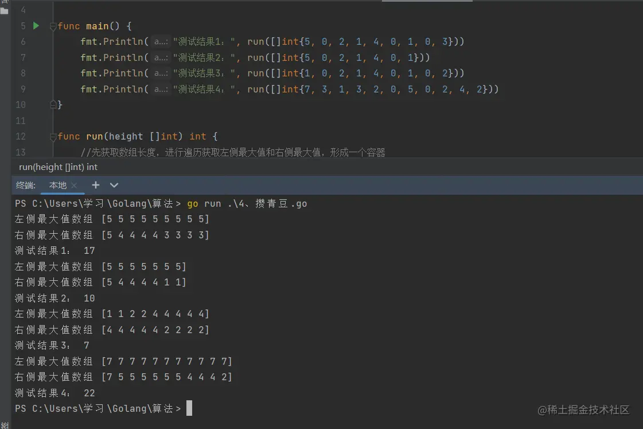
Task: Click the 终端 panel label
Action: tap(25, 185)
